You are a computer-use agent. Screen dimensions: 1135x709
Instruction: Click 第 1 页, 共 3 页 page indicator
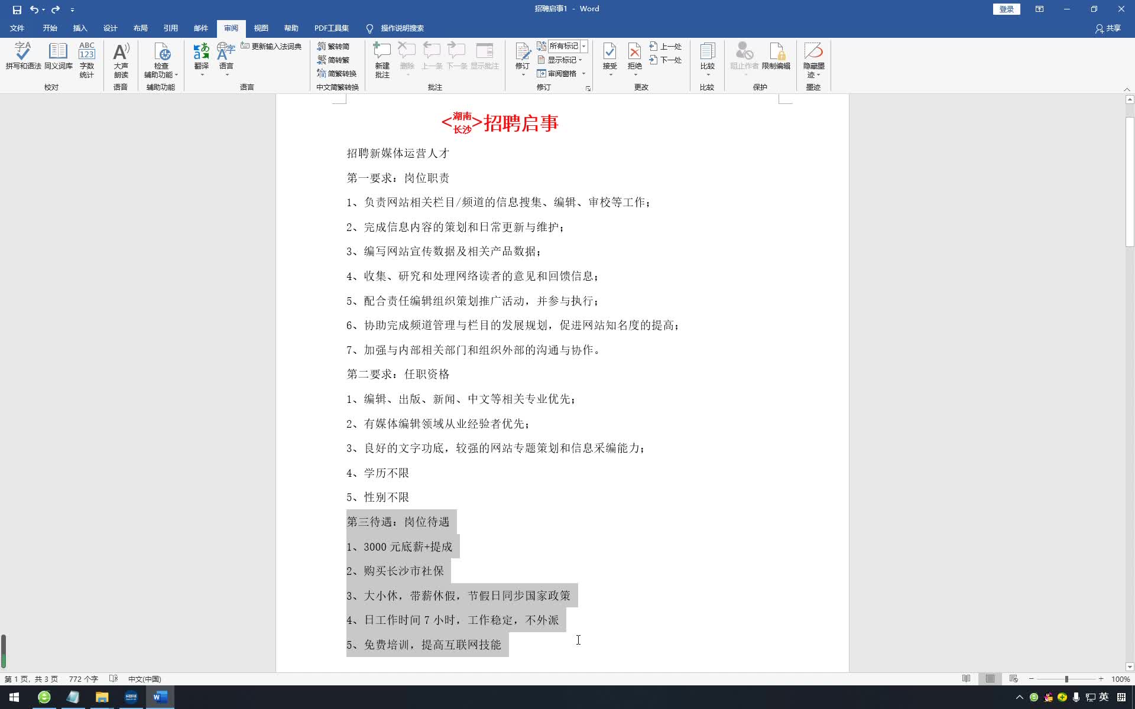(31, 679)
